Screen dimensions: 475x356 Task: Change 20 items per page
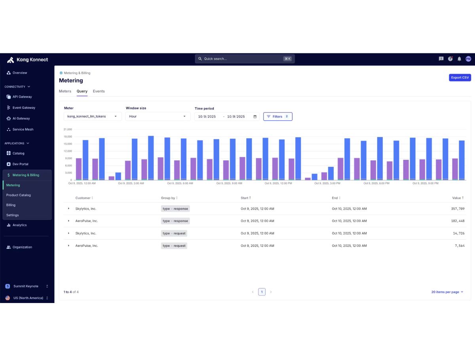coord(447,292)
